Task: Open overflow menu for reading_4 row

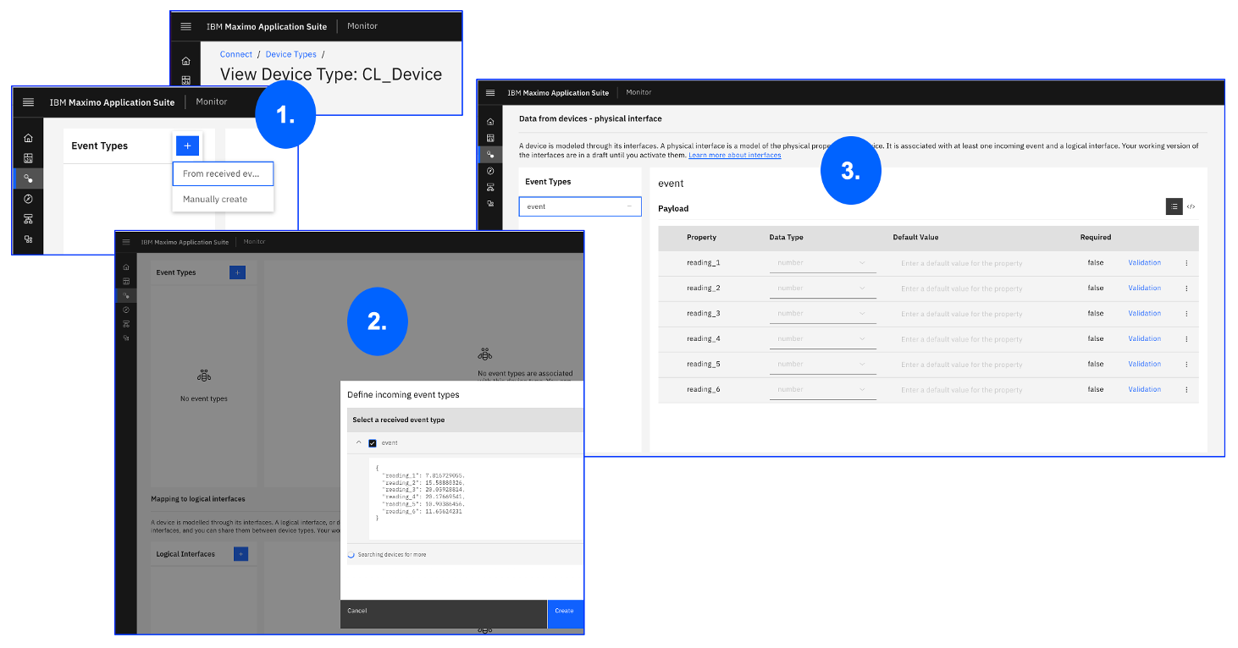Action: [1186, 339]
